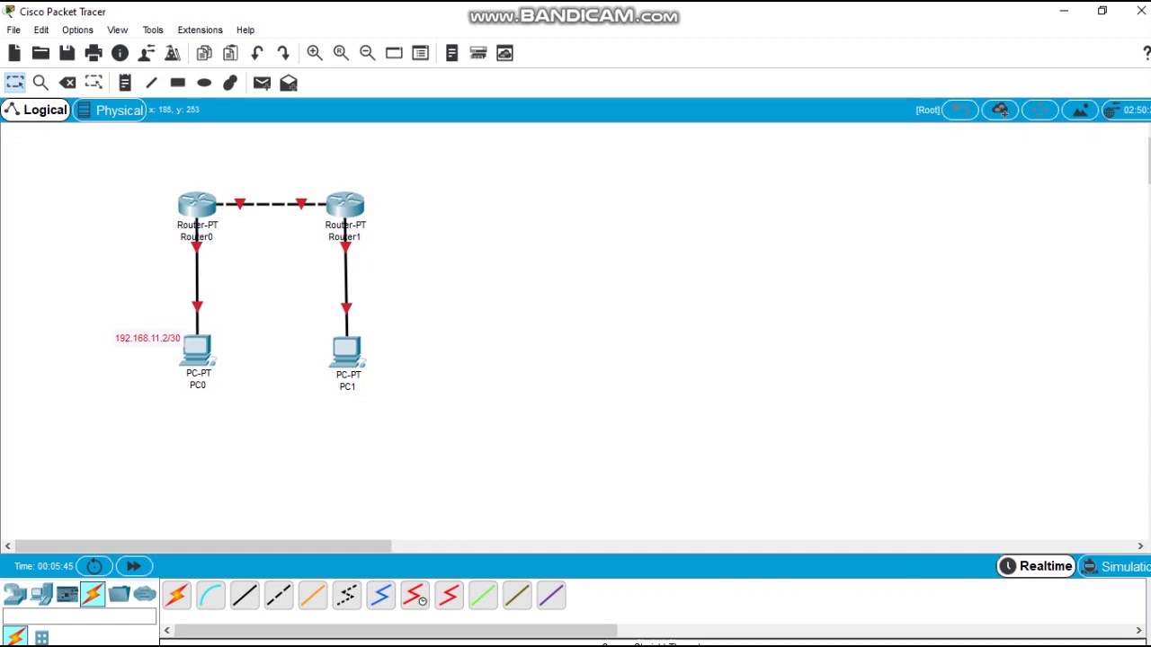
Task: Pick the copper straight-through cable
Action: tap(245, 595)
